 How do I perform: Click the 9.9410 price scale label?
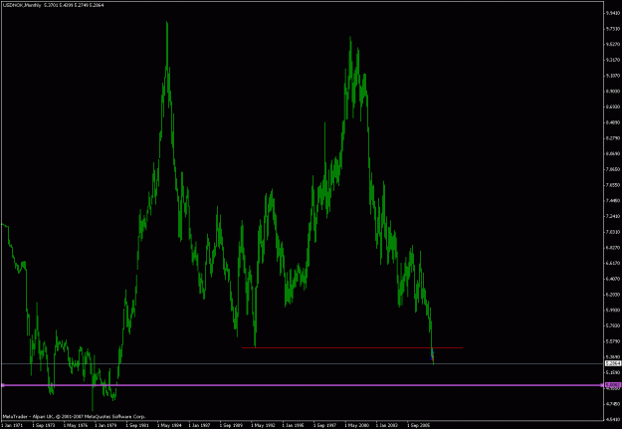click(612, 13)
